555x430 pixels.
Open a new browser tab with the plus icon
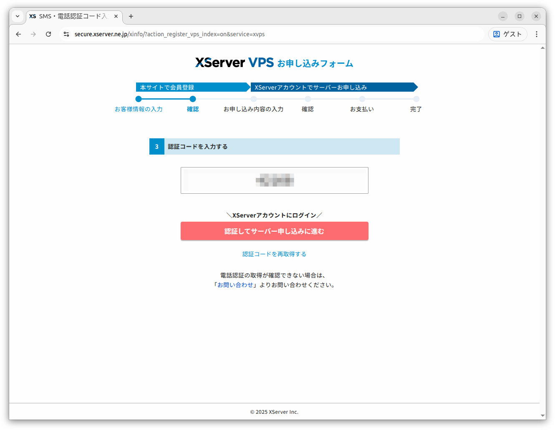pos(131,16)
